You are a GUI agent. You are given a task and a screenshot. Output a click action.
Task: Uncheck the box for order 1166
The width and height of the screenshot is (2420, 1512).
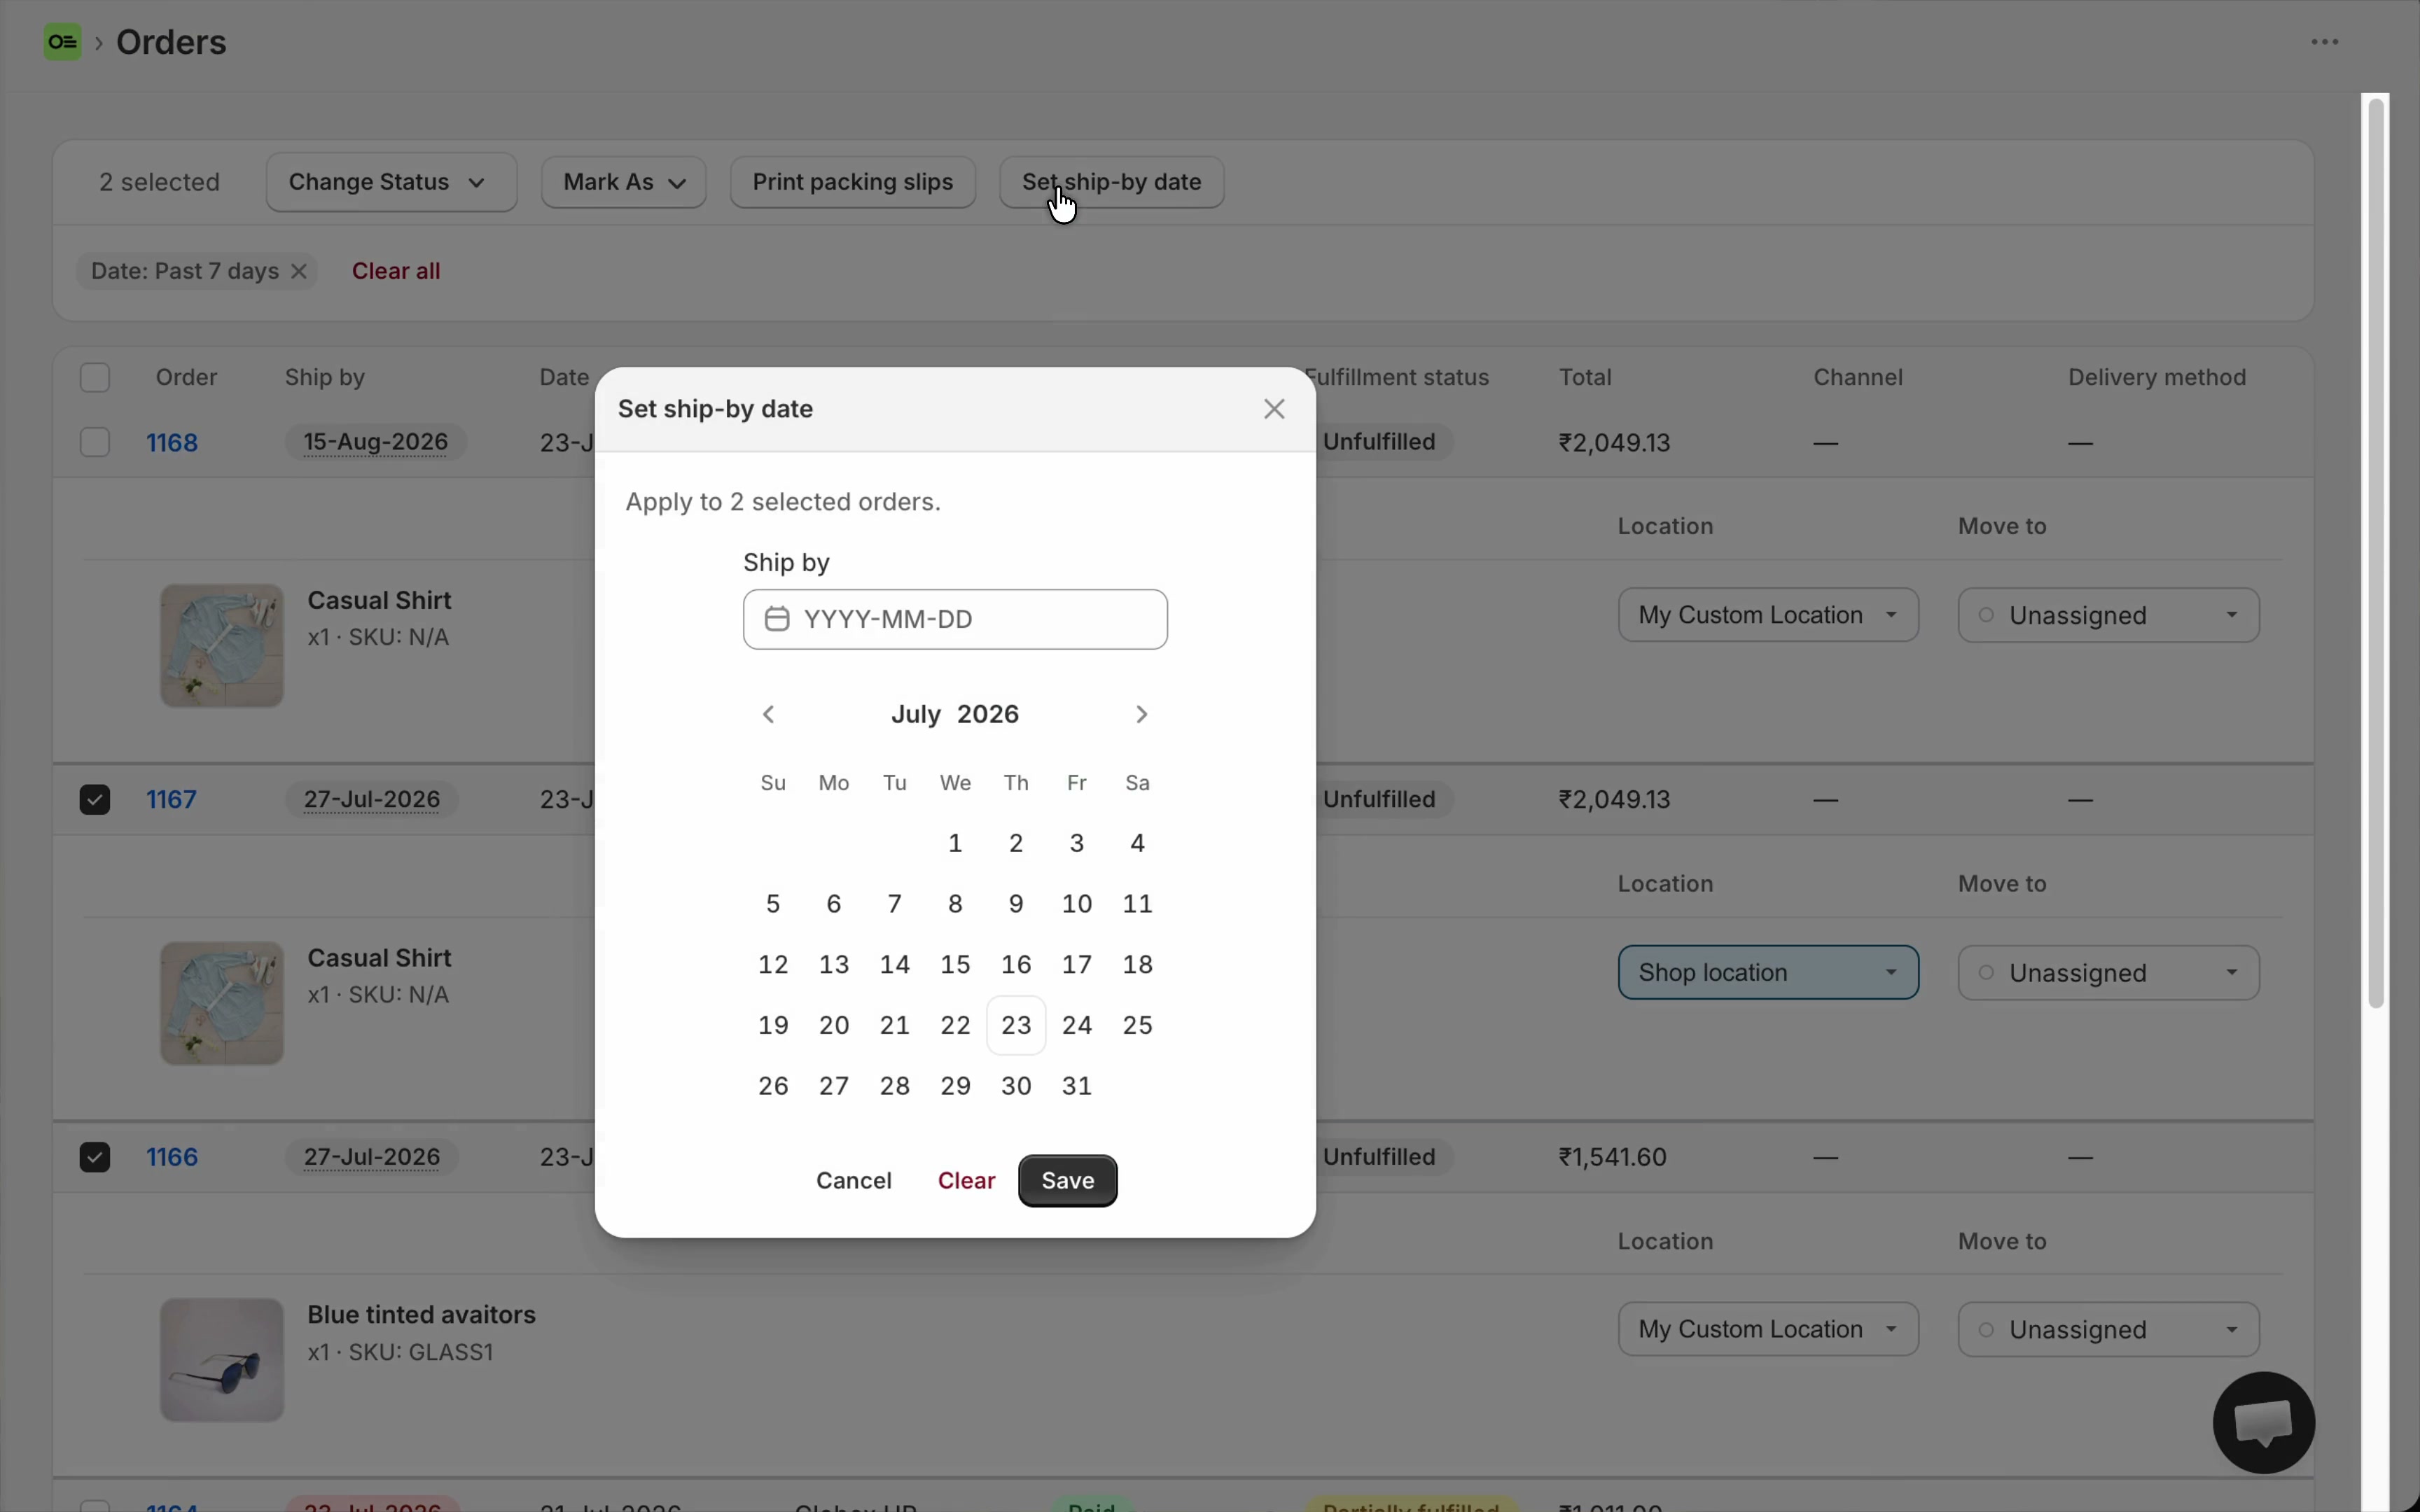click(95, 1157)
